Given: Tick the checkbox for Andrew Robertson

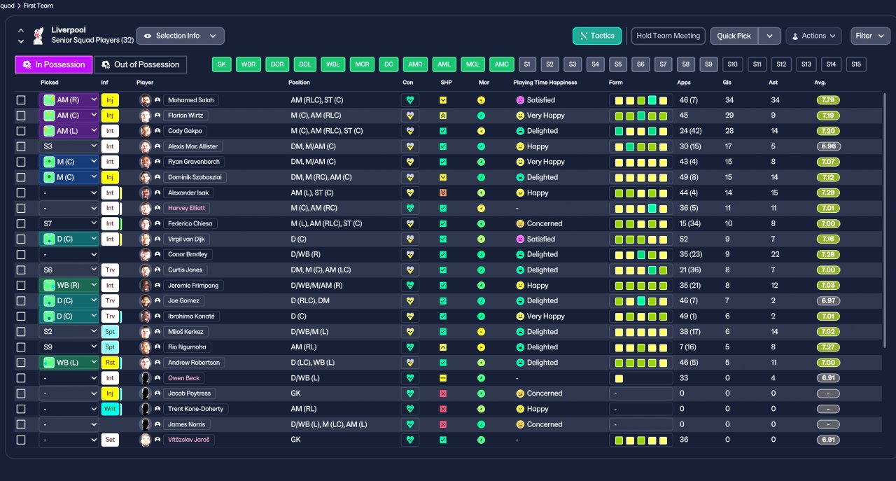Looking at the screenshot, I should pos(21,363).
